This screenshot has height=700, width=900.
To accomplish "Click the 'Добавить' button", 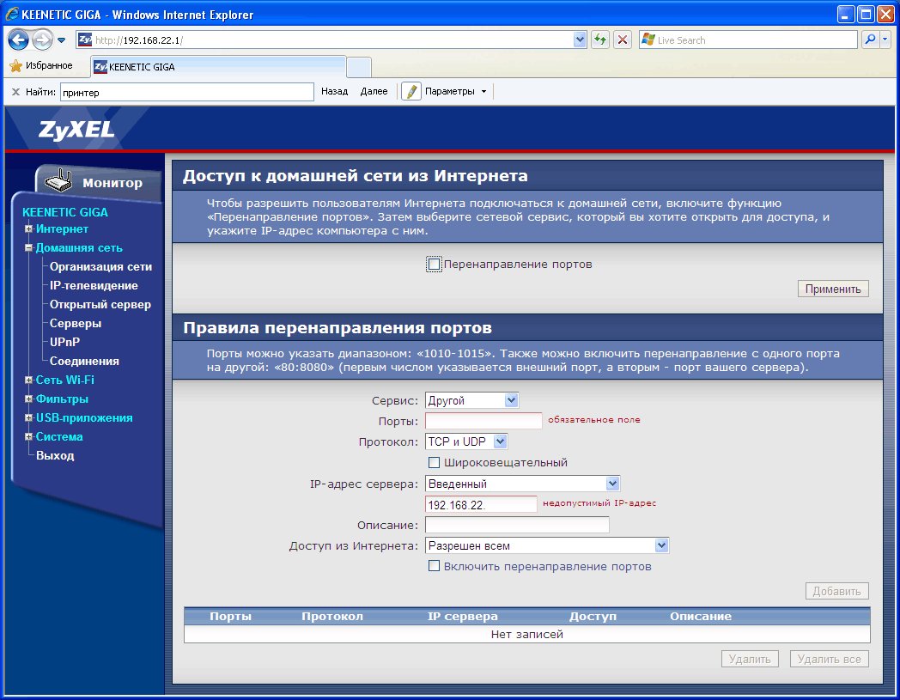I will [836, 591].
